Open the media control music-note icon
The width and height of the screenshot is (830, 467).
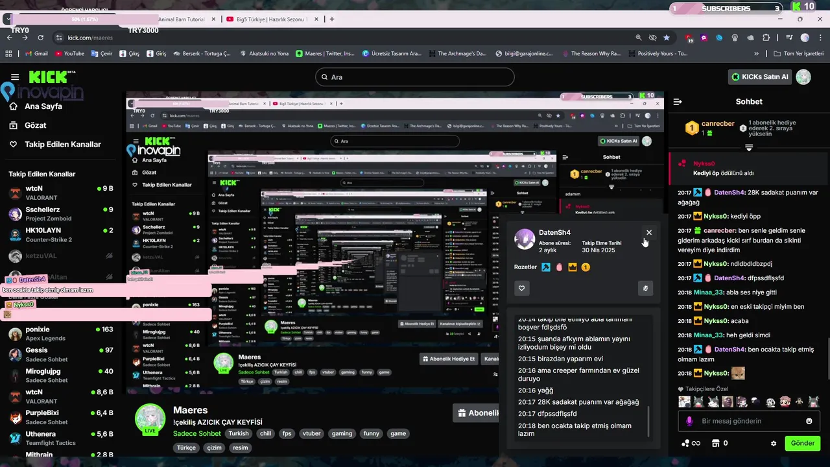coord(789,38)
